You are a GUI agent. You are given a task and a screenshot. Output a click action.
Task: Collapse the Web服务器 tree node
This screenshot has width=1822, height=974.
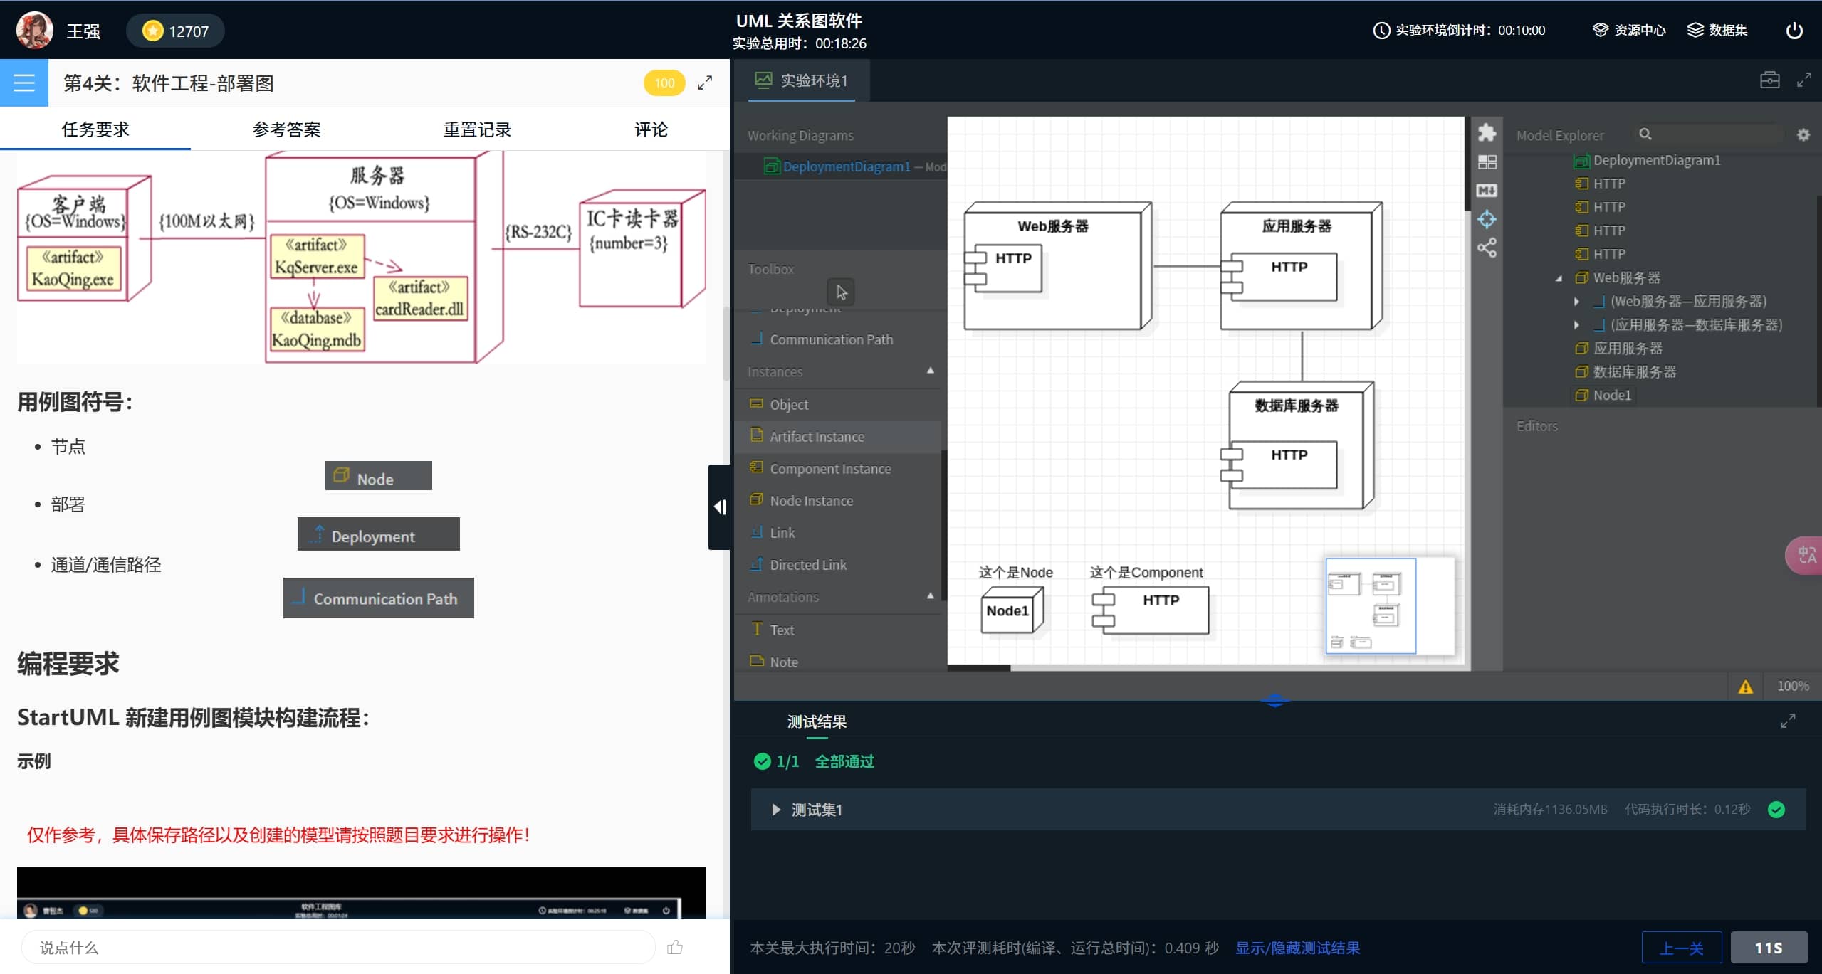[1559, 278]
